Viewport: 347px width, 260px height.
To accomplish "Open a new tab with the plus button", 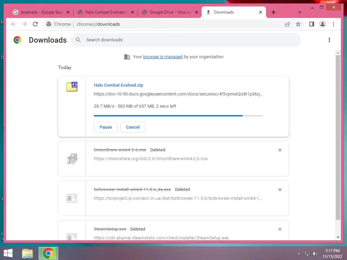I will pyautogui.click(x=273, y=12).
